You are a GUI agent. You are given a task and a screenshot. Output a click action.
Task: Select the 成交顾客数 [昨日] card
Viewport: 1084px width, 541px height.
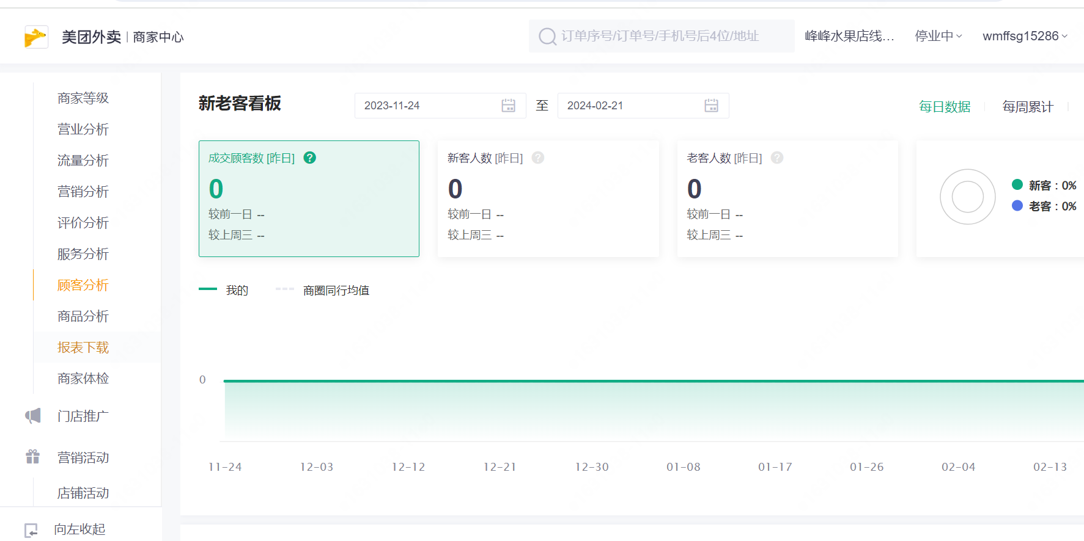coord(309,198)
